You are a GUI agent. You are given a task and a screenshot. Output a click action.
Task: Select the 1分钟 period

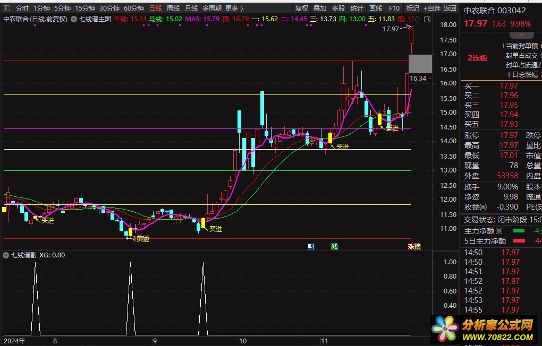pyautogui.click(x=41, y=8)
